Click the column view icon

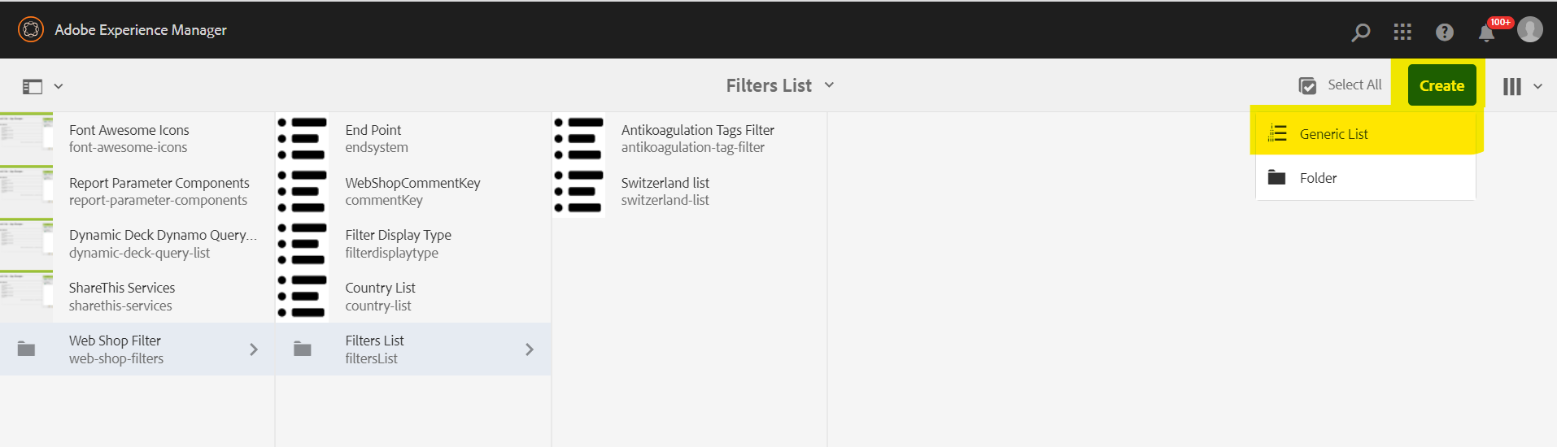(1512, 86)
